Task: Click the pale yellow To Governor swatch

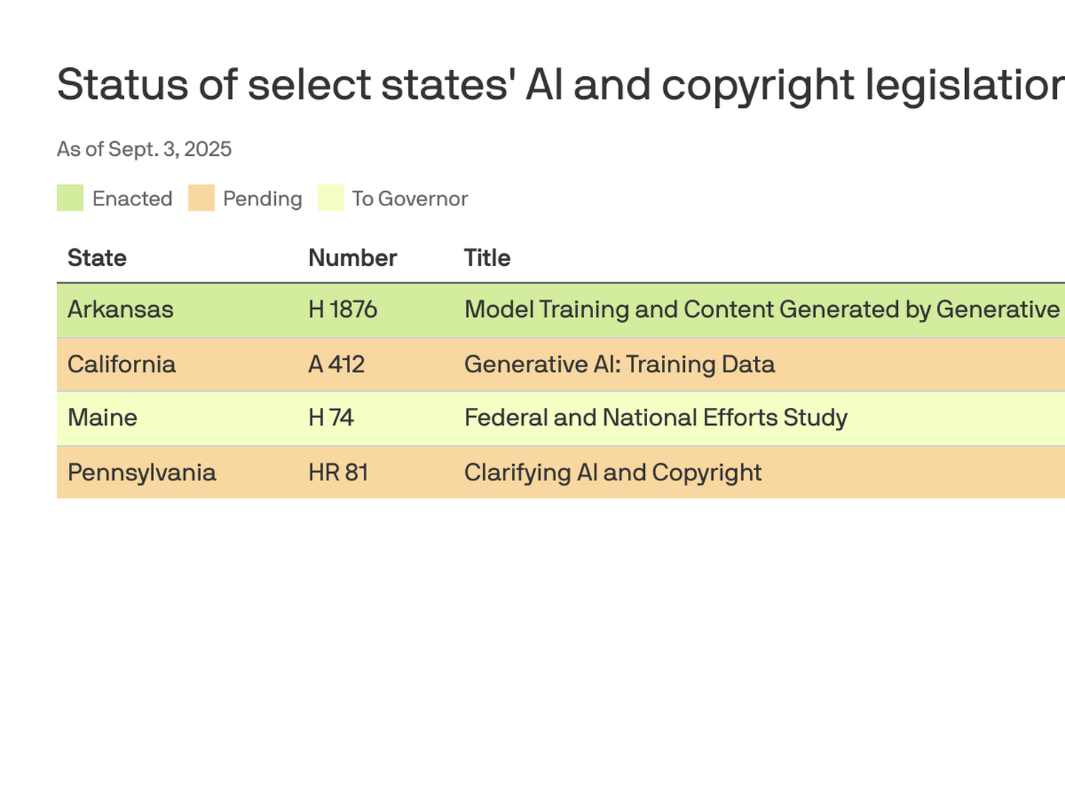Action: (331, 198)
